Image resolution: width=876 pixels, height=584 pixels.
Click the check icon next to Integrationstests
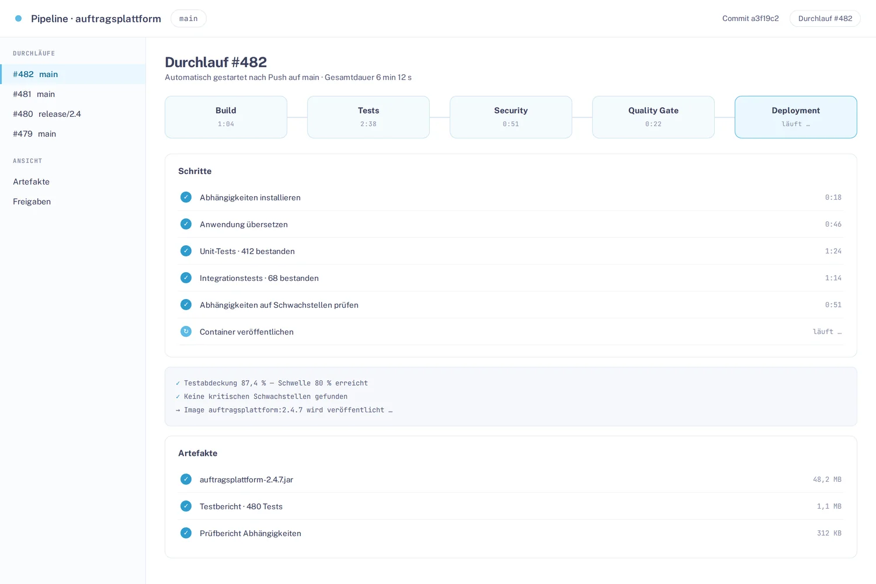click(186, 278)
